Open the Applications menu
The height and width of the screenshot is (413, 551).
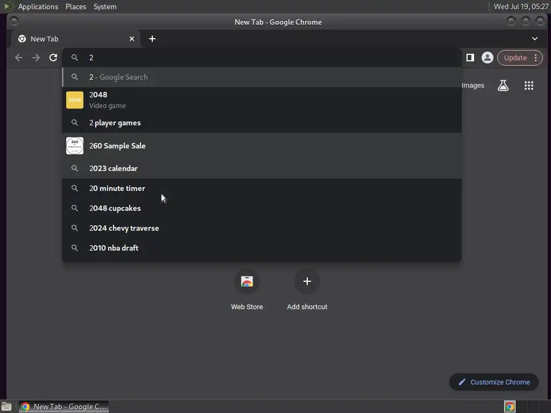(x=38, y=6)
